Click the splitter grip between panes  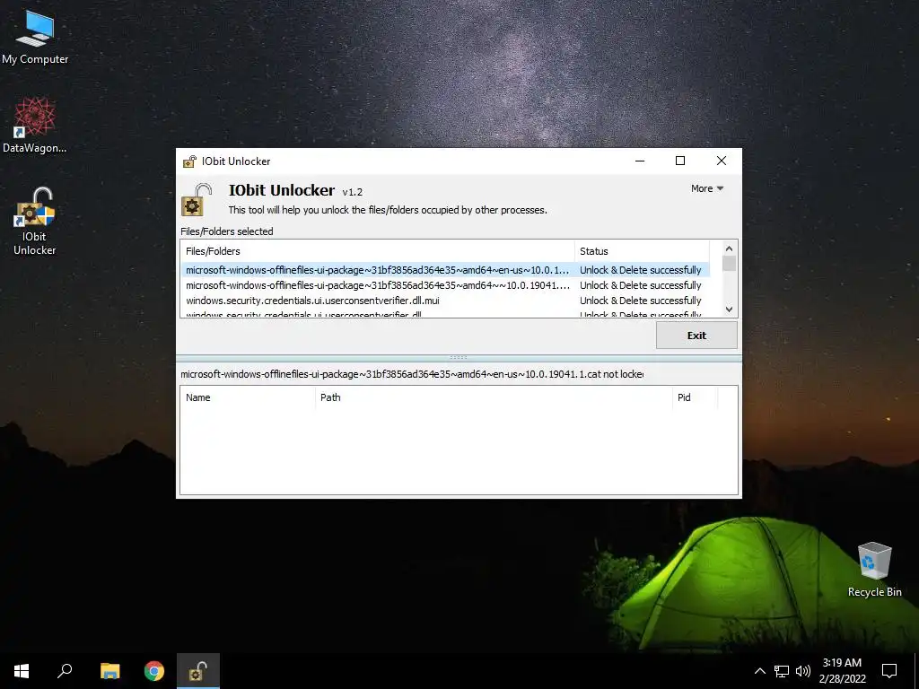pos(459,357)
